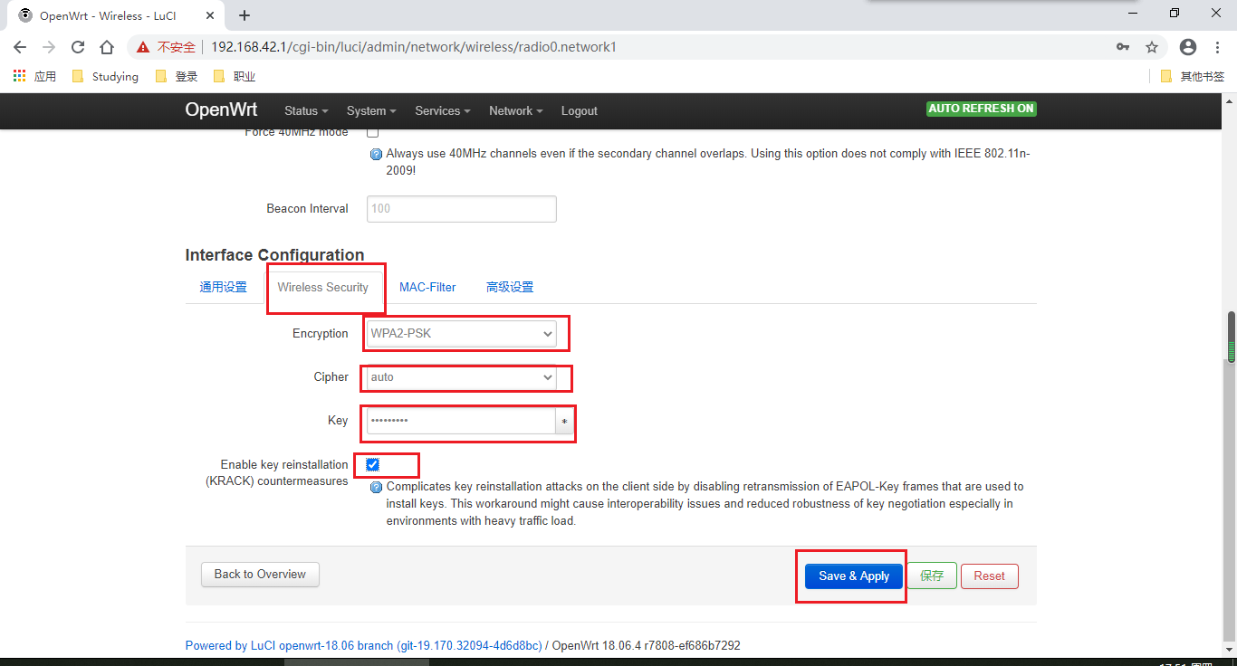Screen dimensions: 1237x666
Task: Open a new tab with plus icon
Action: pyautogui.click(x=245, y=15)
